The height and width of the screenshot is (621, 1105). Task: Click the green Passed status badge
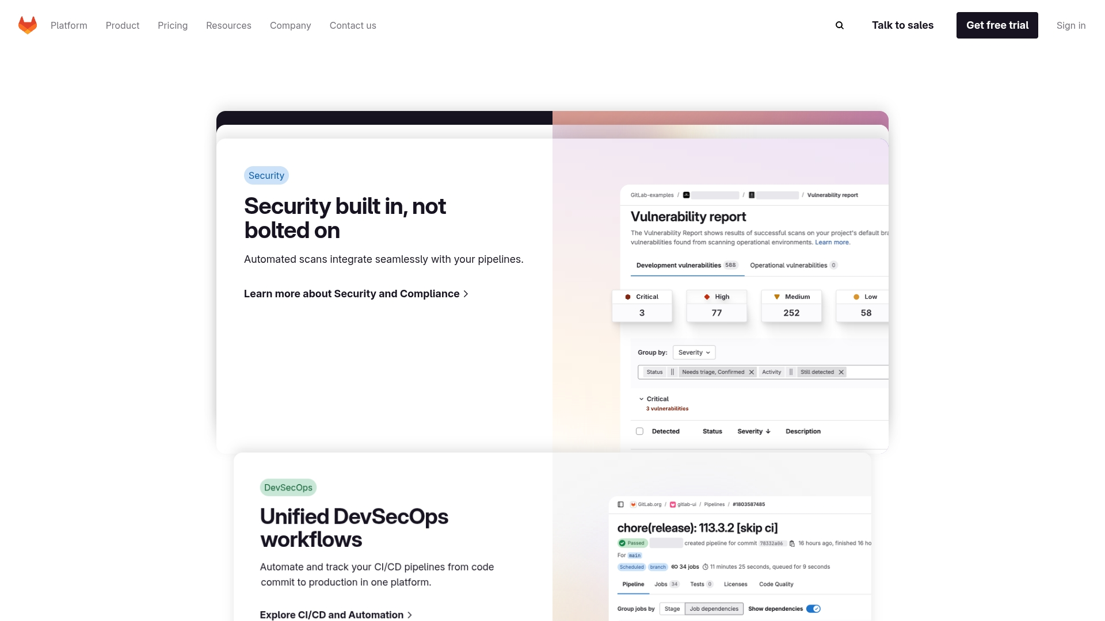(x=632, y=543)
